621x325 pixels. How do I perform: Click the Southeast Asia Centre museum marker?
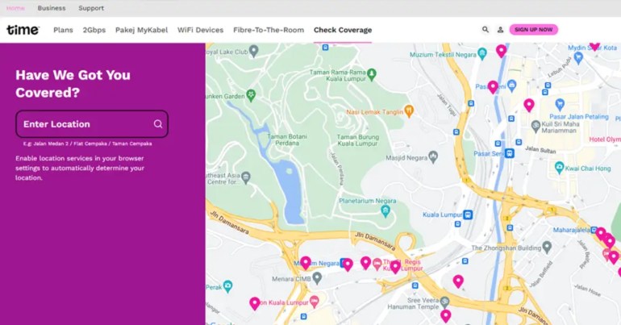[x=246, y=177]
